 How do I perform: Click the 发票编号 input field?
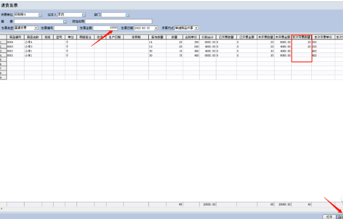point(66,28)
